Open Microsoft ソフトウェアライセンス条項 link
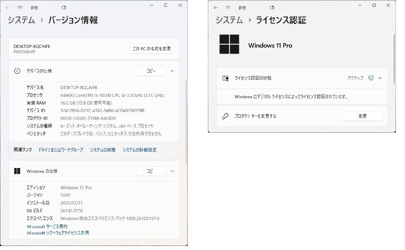 point(58,233)
